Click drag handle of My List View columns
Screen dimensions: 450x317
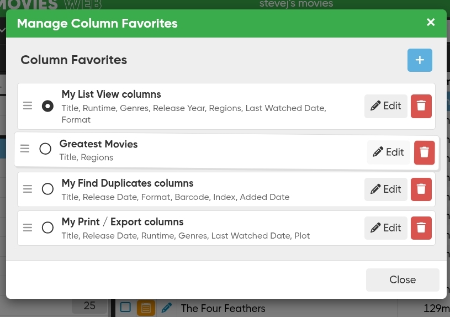(28, 106)
